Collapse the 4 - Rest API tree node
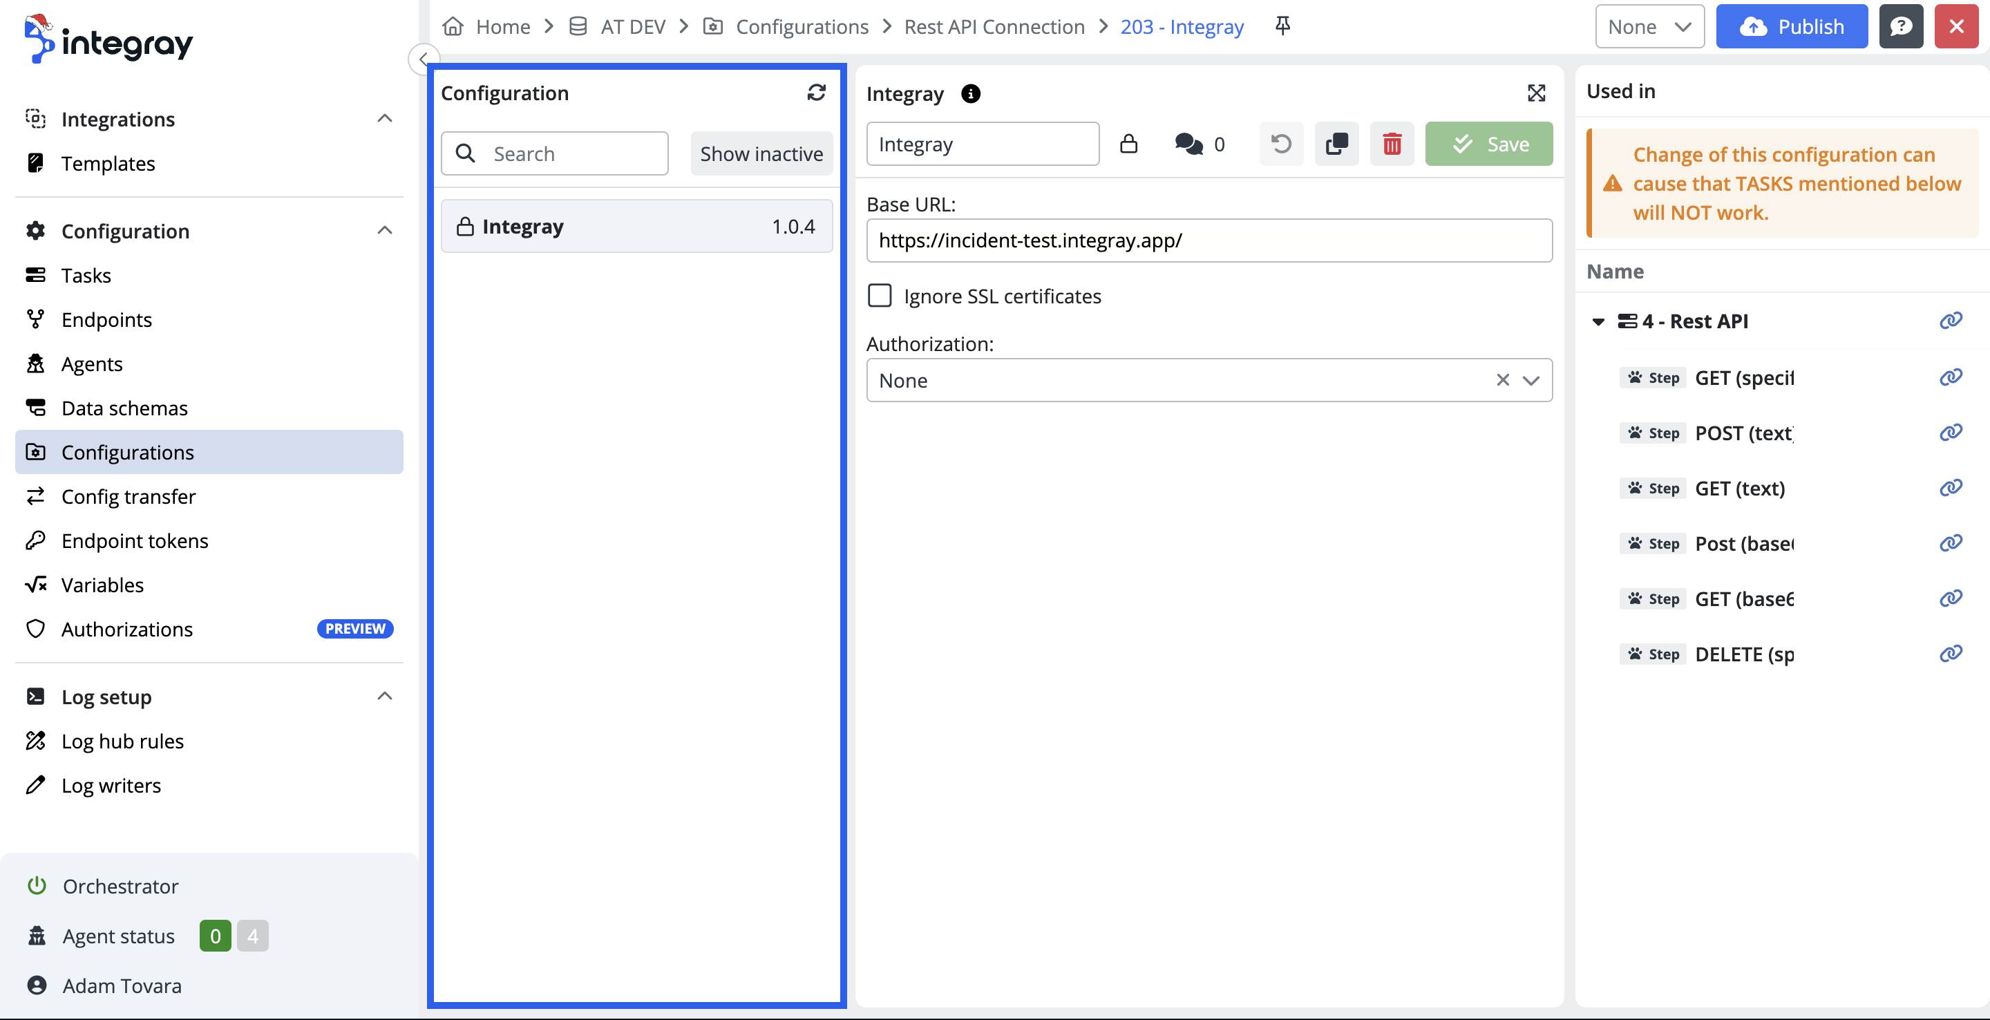 tap(1598, 321)
